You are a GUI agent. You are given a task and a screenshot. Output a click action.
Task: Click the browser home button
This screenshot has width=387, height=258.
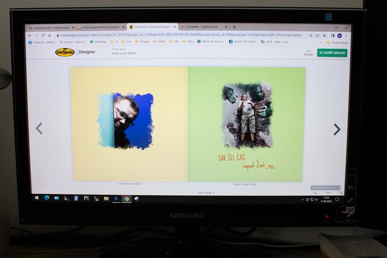49,36
